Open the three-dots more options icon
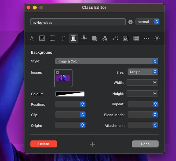Viewport: 176px width, 161px height. [146, 38]
